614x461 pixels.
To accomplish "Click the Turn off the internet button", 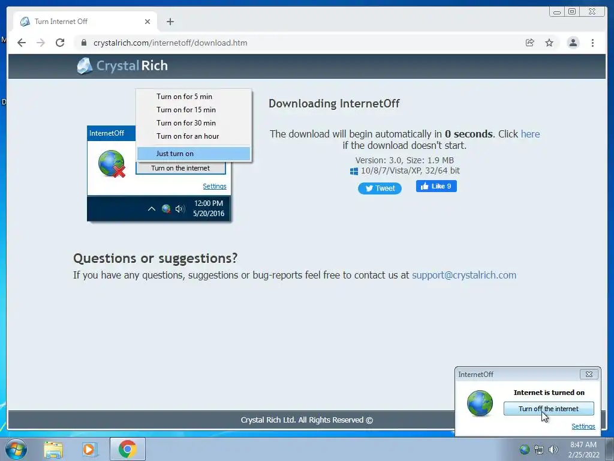I will (549, 408).
